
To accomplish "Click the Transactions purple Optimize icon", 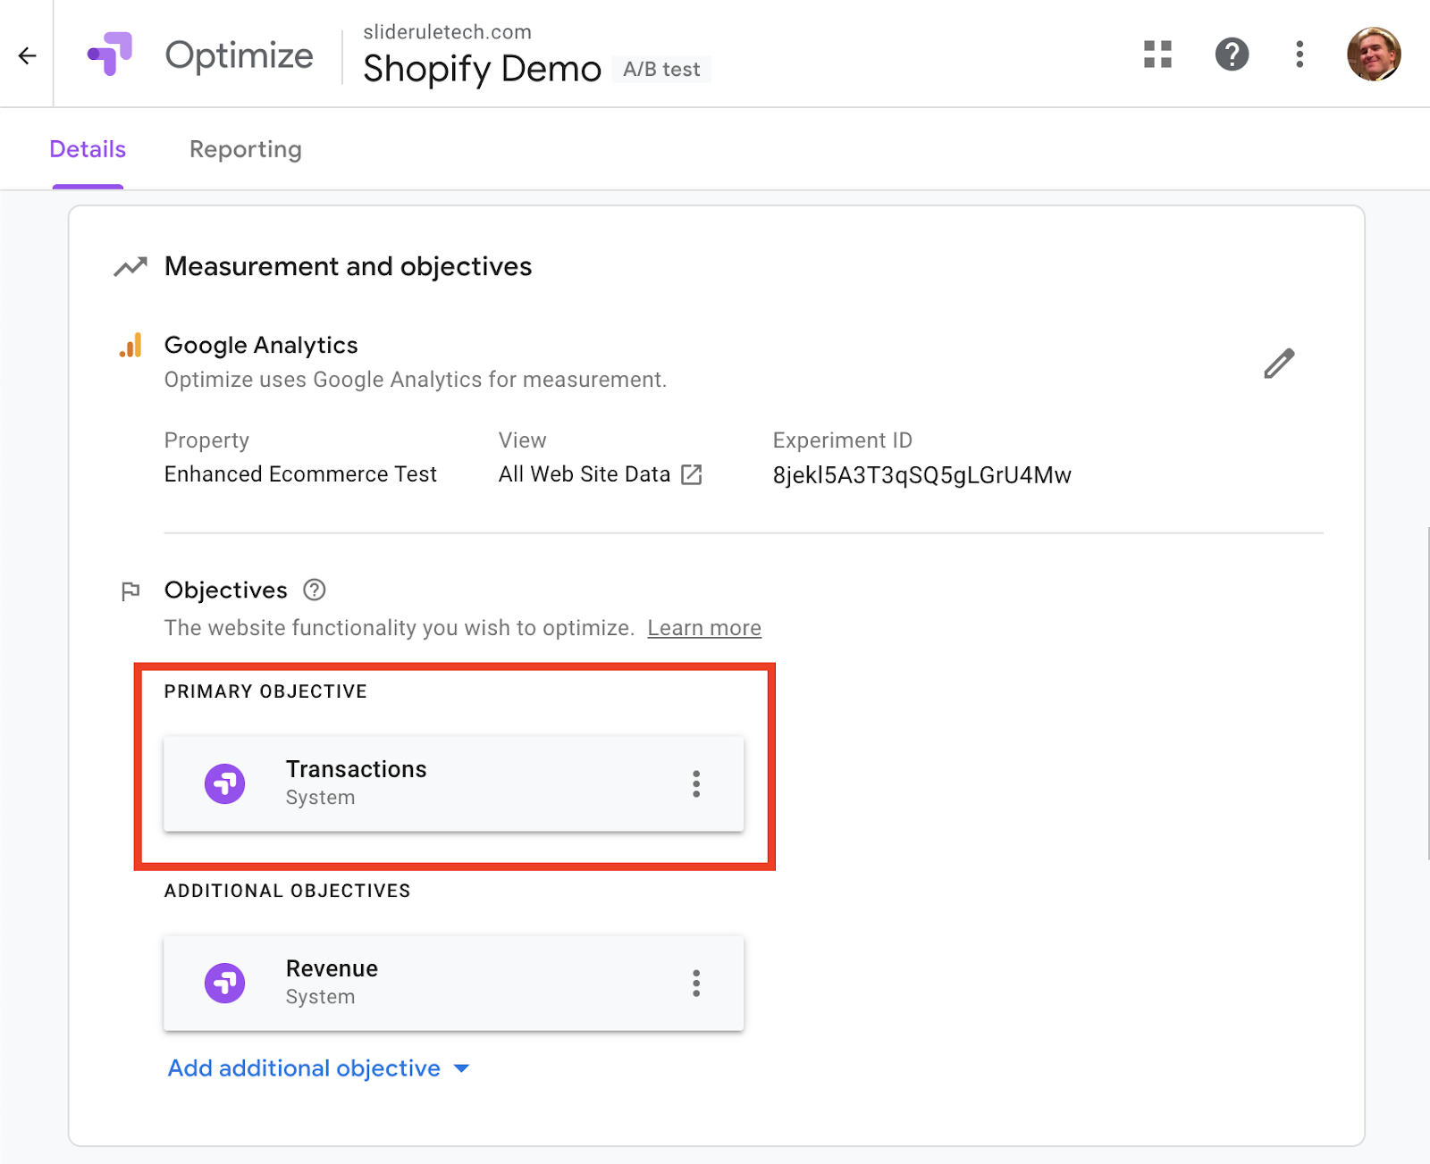I will 225,784.
